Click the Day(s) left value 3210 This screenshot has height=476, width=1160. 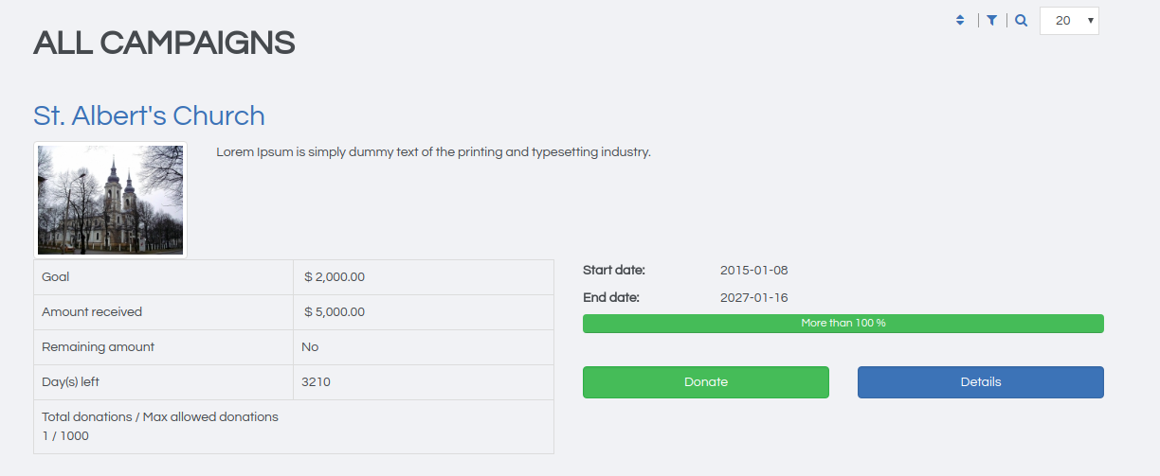316,382
